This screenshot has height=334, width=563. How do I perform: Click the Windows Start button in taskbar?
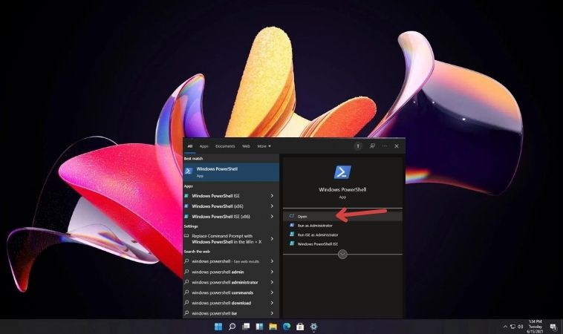click(218, 327)
